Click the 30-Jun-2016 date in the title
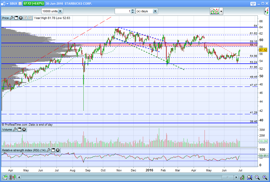 (54, 4)
